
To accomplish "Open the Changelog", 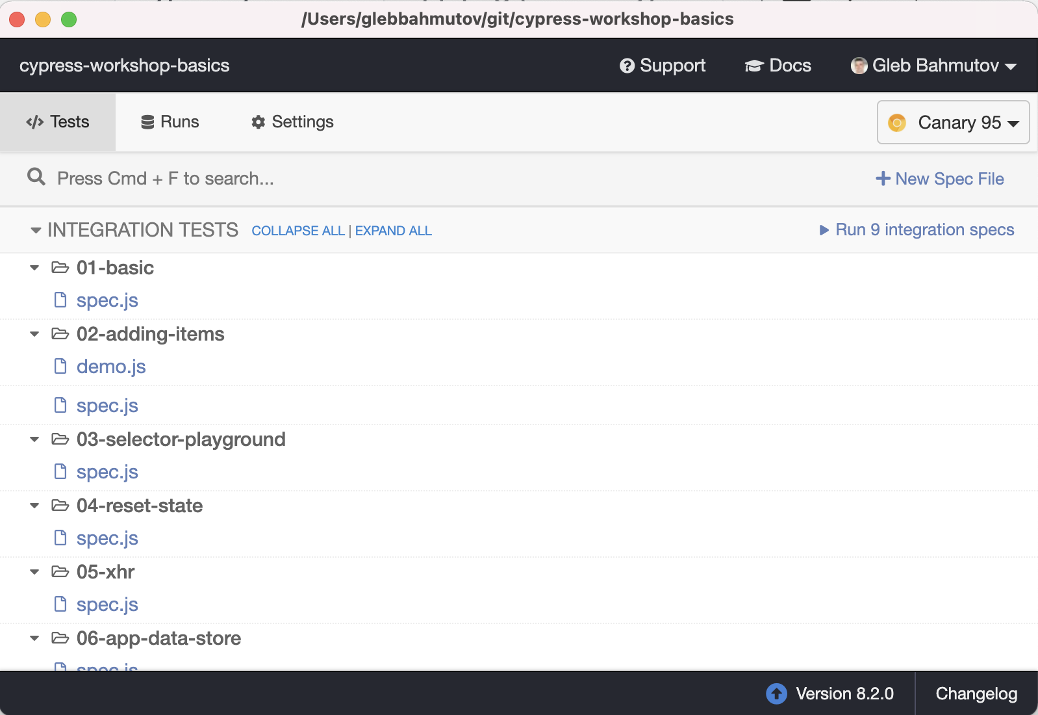I will [x=976, y=694].
